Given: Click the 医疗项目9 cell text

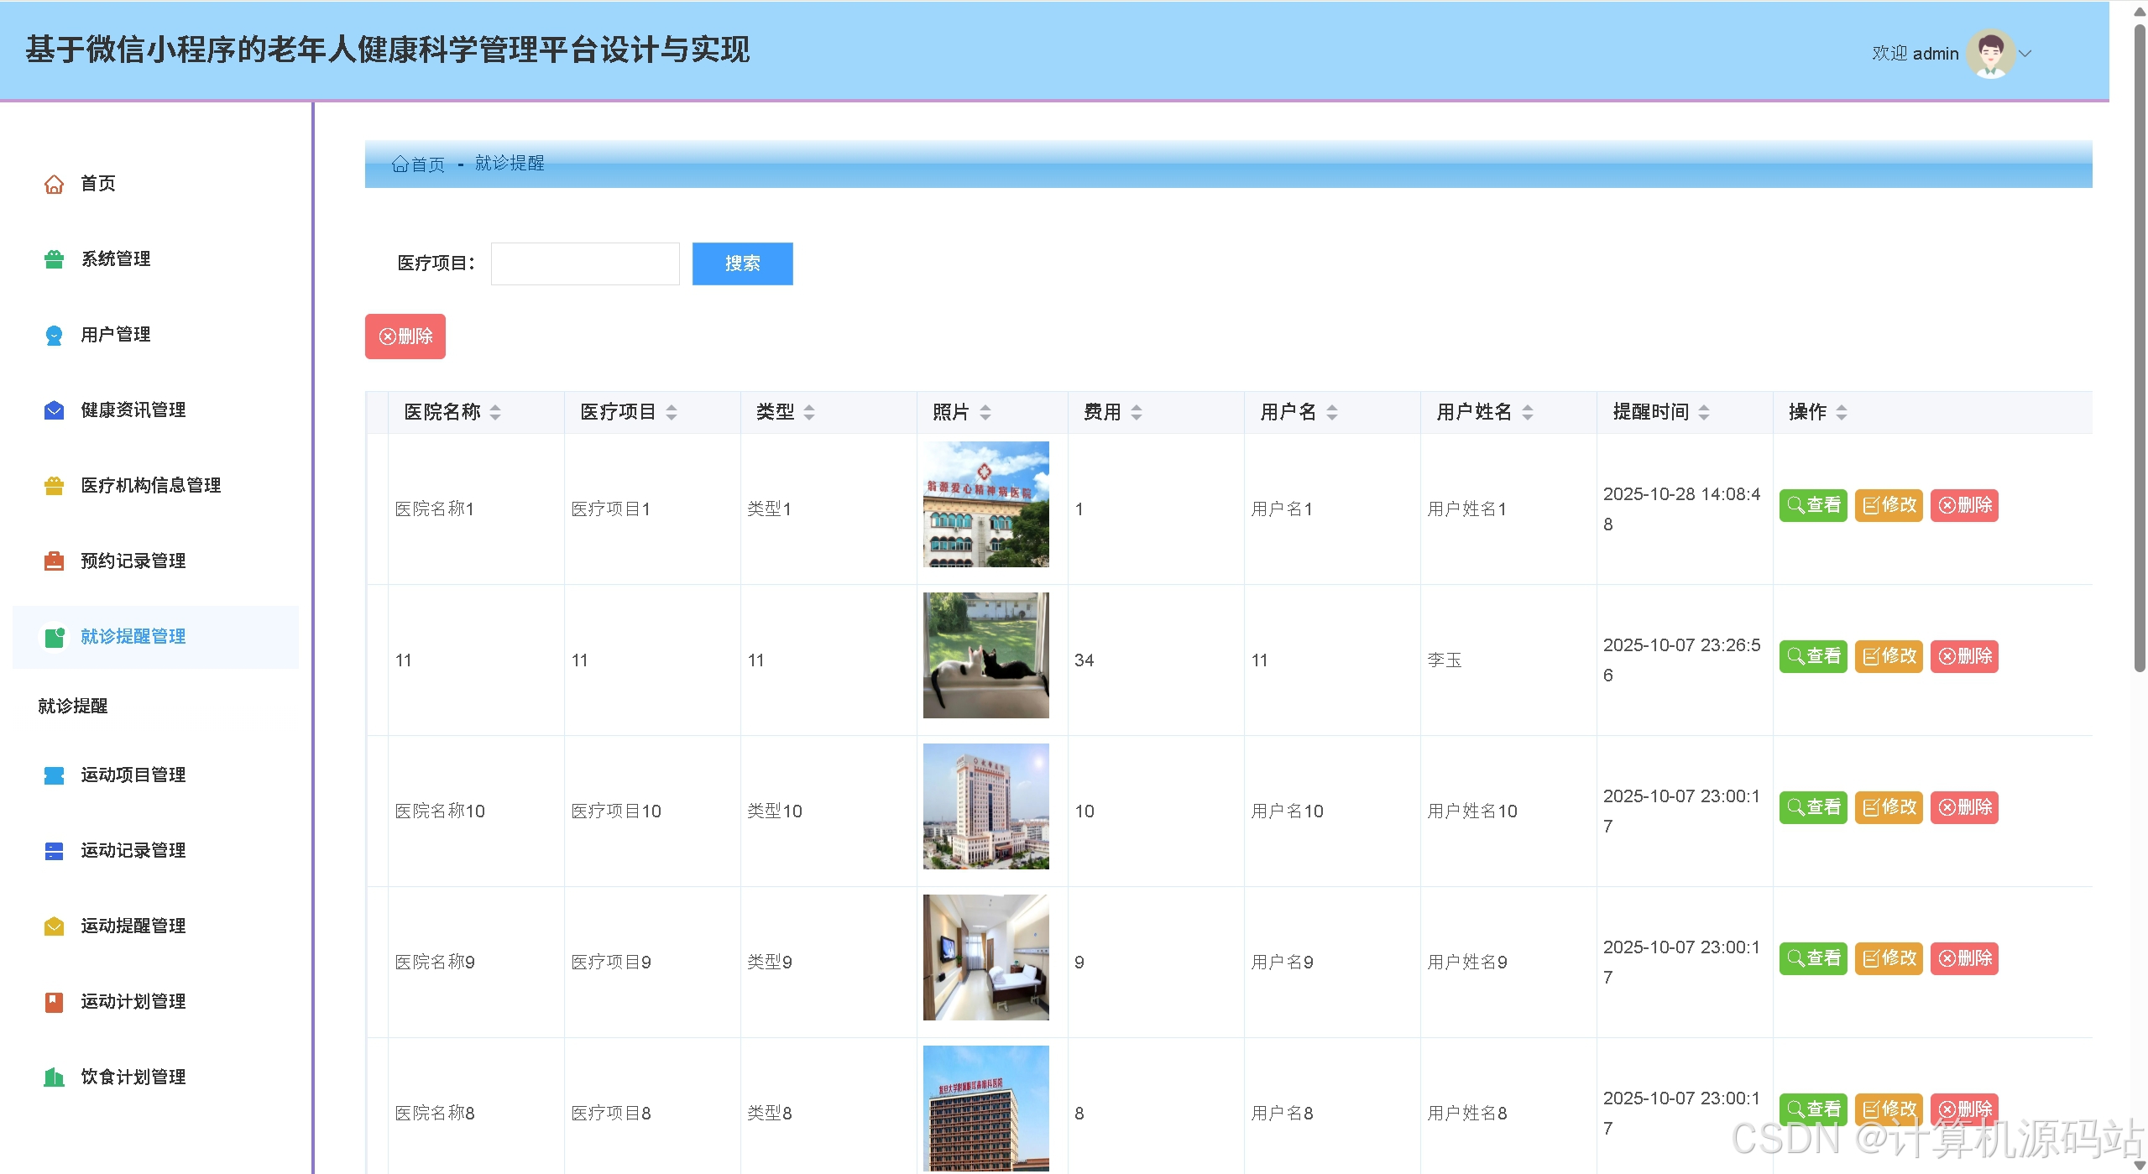Looking at the screenshot, I should pos(611,963).
